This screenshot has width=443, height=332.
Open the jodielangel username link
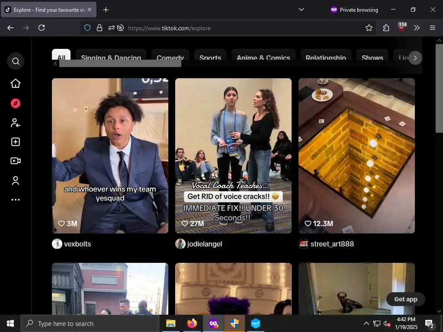(x=205, y=244)
